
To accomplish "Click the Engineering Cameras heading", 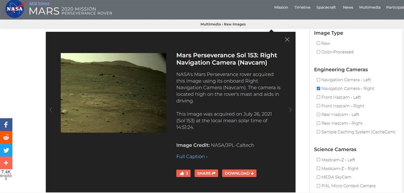I will coord(341,70).
